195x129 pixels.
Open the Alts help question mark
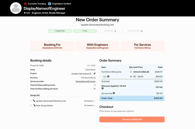coord(108,77)
